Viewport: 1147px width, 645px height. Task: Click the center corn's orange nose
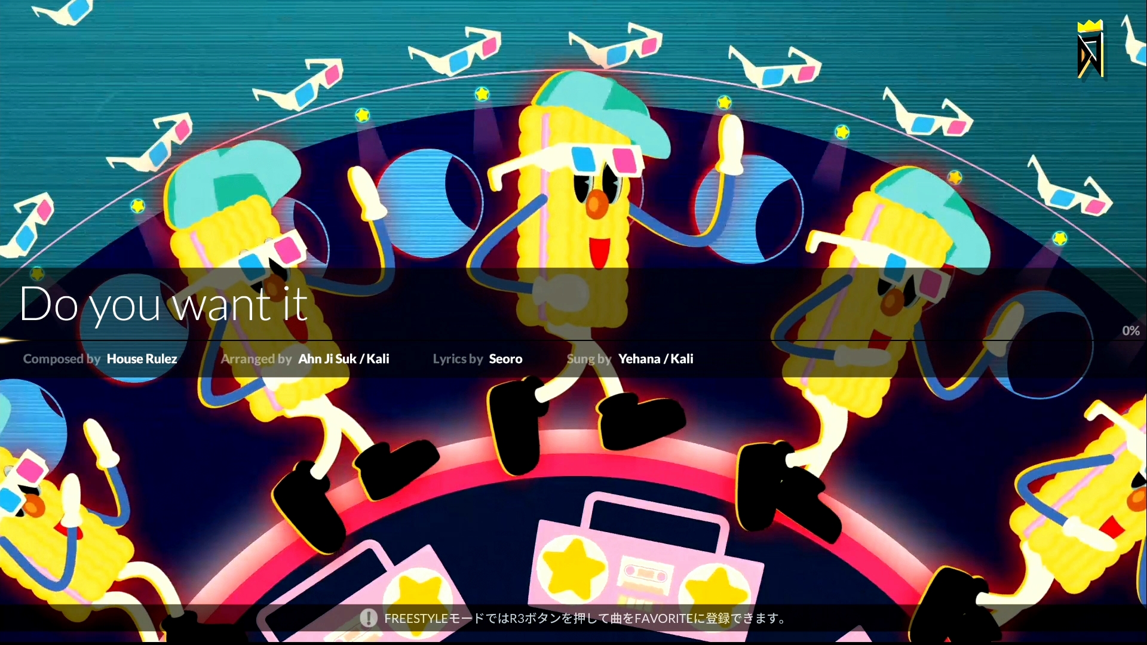(596, 205)
